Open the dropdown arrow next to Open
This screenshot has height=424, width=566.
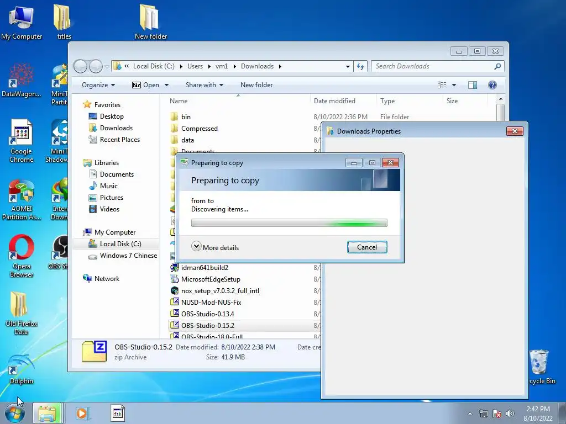167,85
